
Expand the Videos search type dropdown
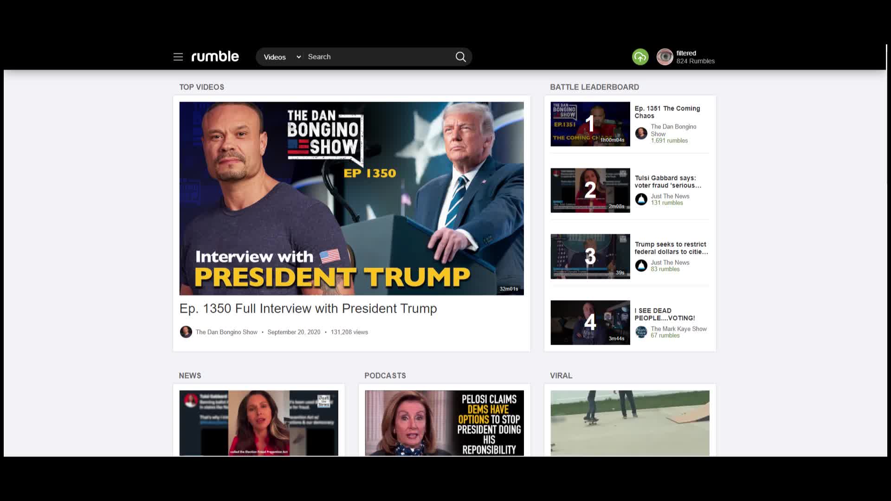[282, 57]
